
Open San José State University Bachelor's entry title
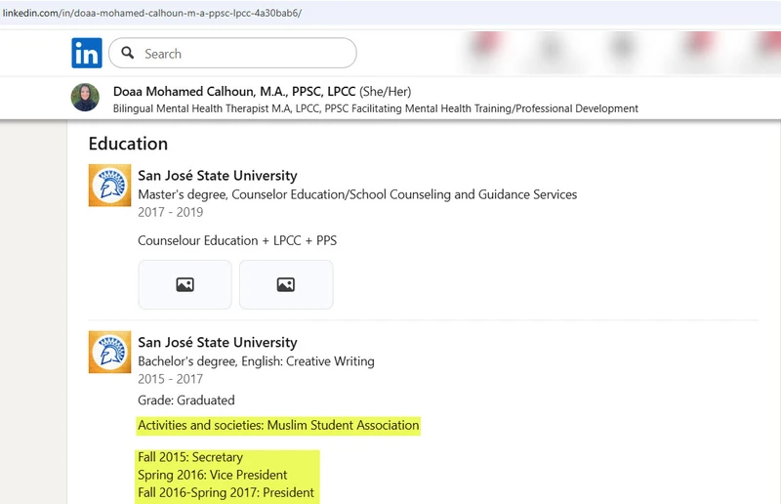pos(217,343)
